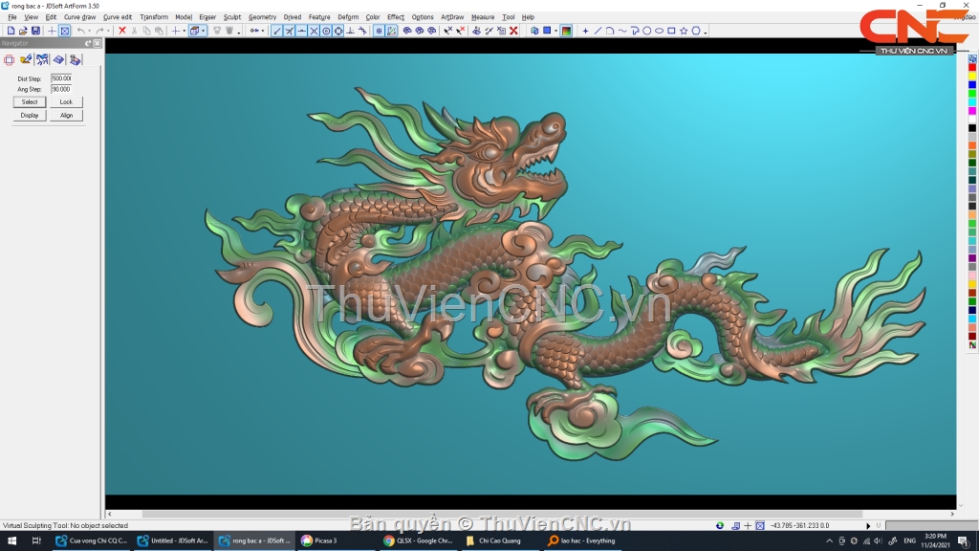The height and width of the screenshot is (551, 979).
Task: Toggle endpoint snap icon
Action: pos(277,31)
